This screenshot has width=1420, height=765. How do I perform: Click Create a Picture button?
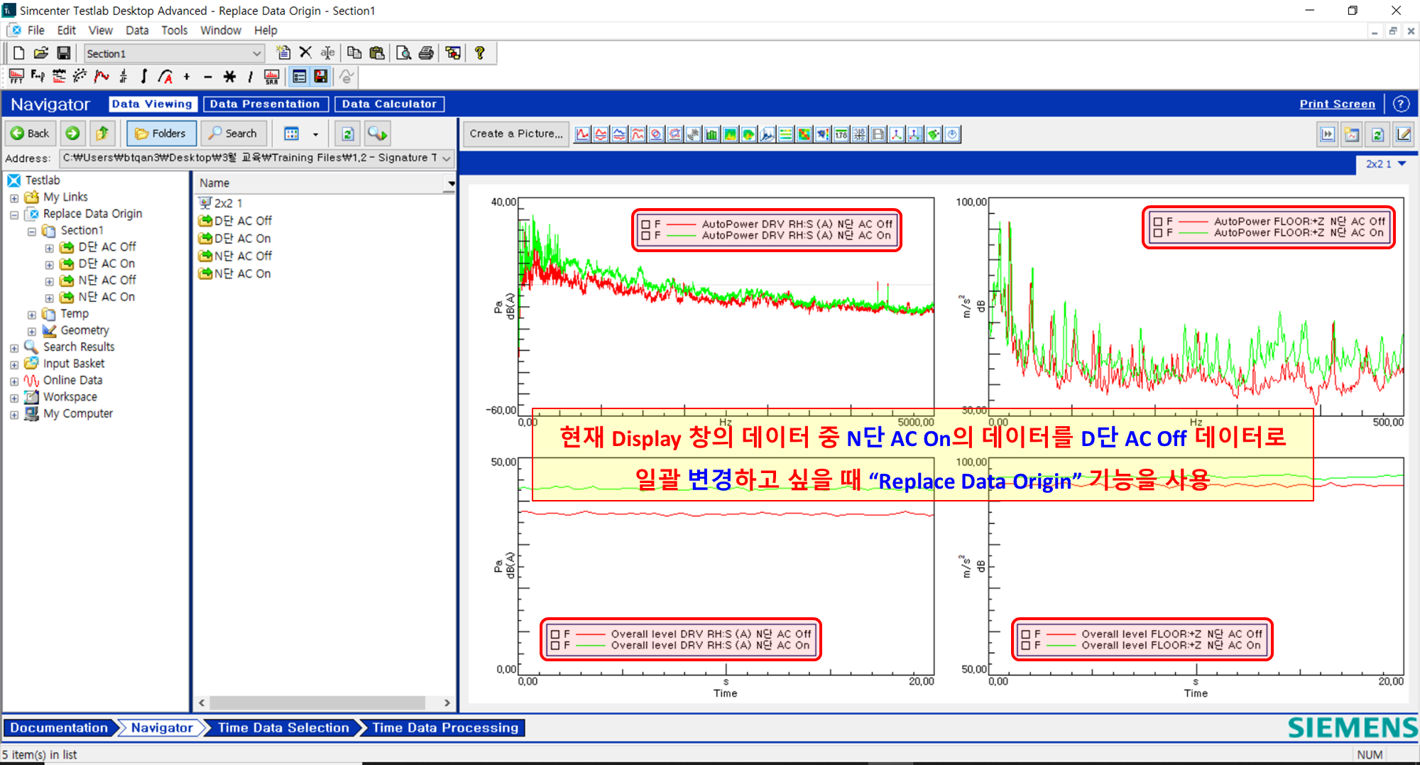coord(516,134)
